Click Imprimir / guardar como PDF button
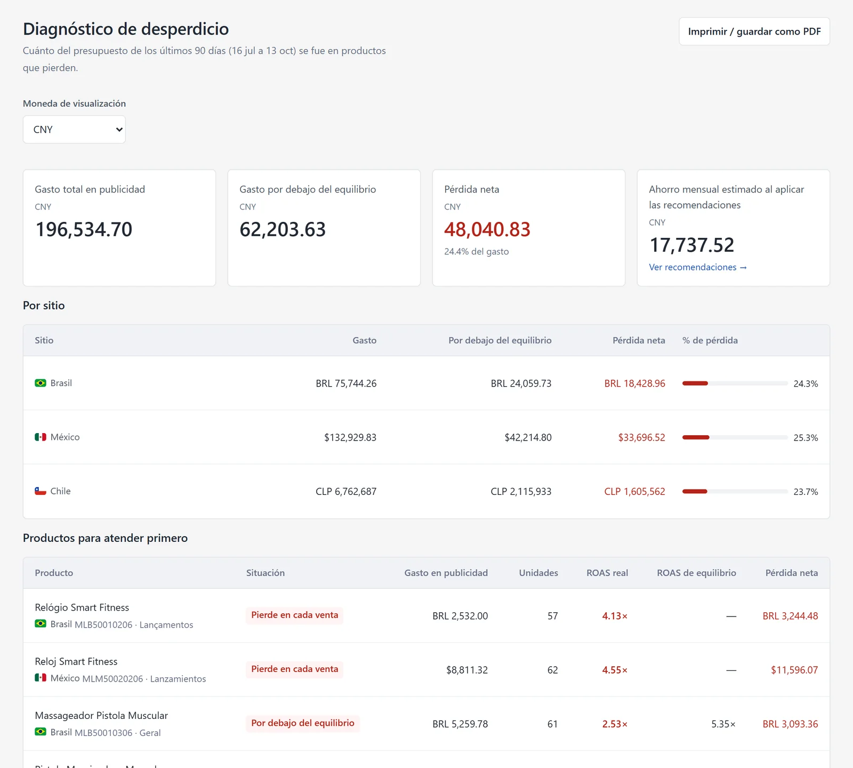This screenshot has width=853, height=768. [x=754, y=31]
